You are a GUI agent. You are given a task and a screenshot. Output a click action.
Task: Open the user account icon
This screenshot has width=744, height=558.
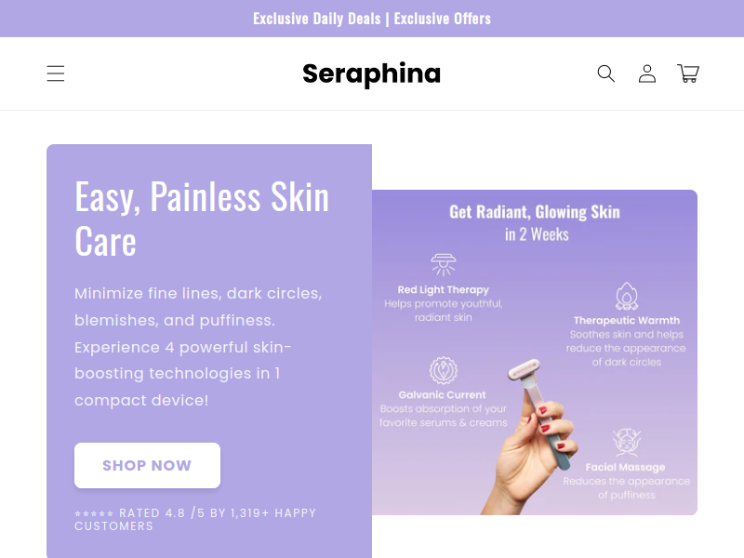tap(647, 73)
